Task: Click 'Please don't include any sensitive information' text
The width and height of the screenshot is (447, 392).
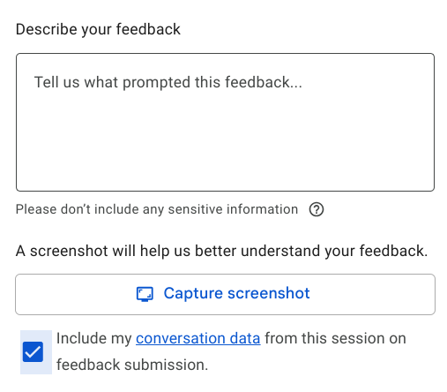Action: click(x=157, y=209)
